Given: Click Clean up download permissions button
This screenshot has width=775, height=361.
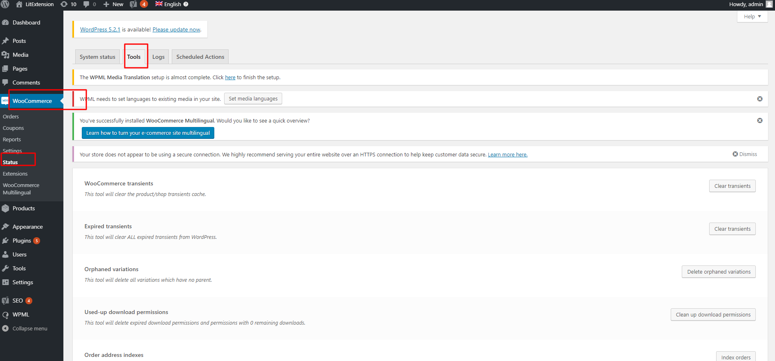Looking at the screenshot, I should (713, 314).
